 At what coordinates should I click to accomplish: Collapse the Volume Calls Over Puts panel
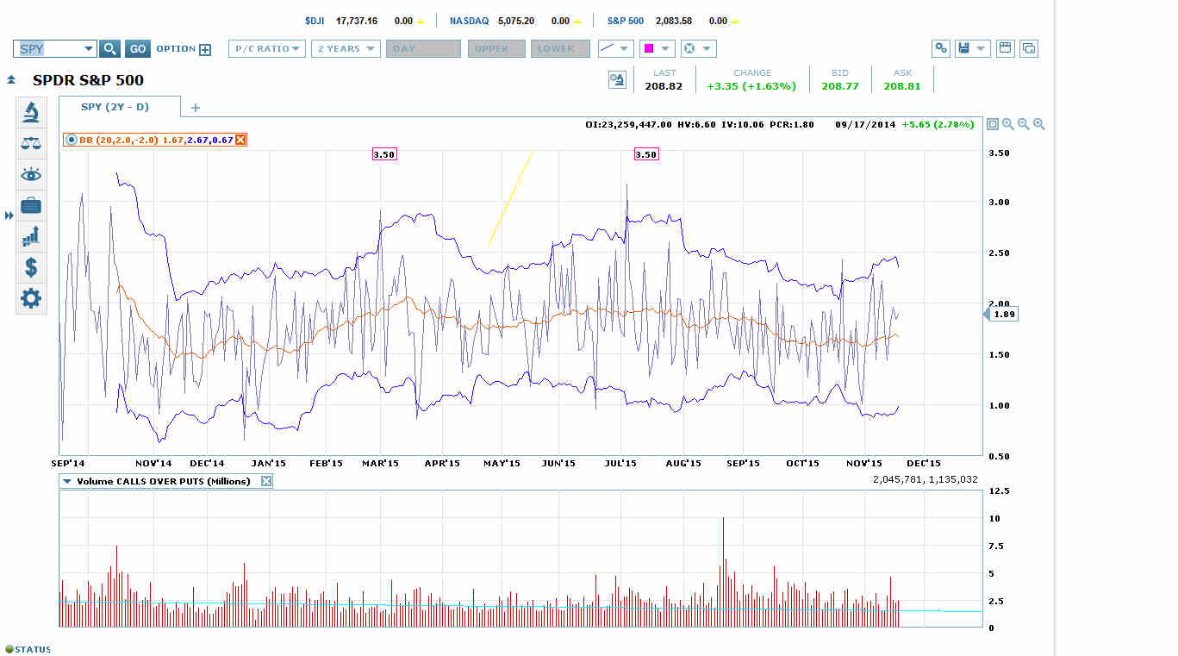click(66, 481)
